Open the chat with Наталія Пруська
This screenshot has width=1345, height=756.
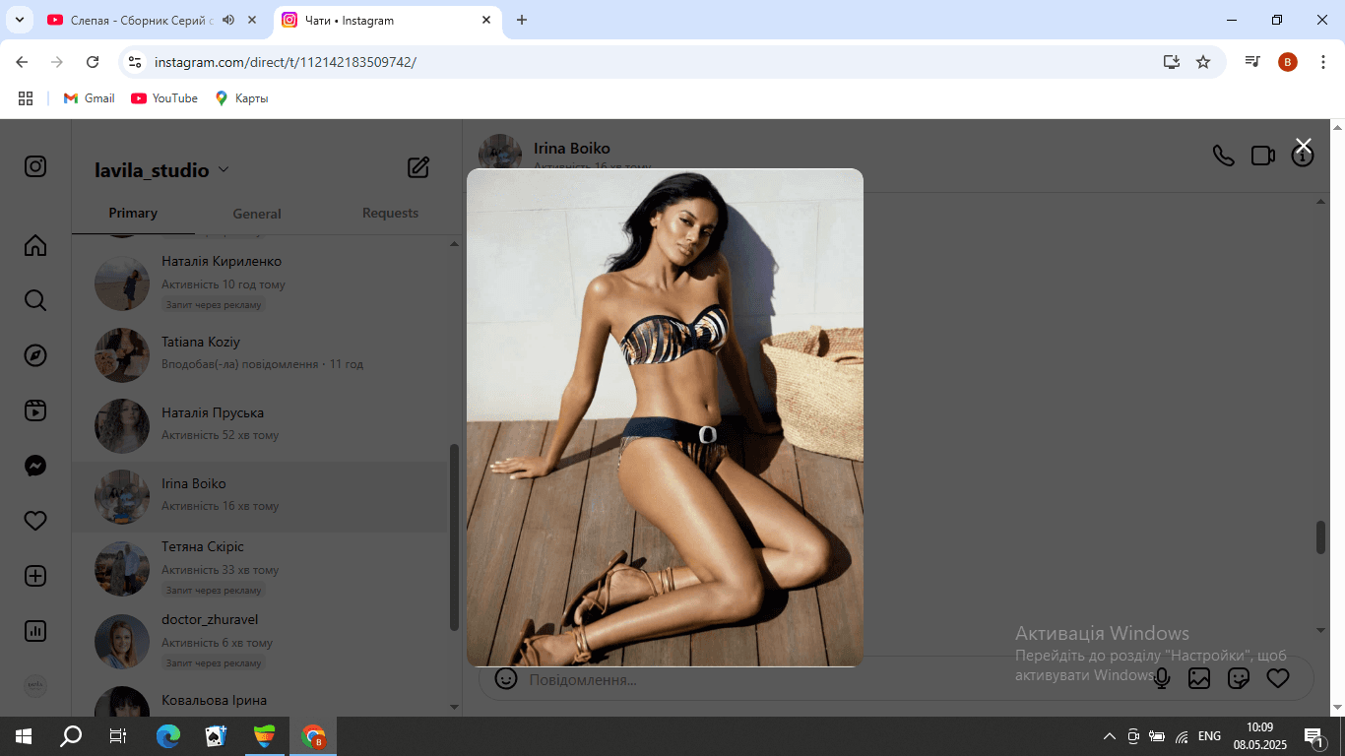pyautogui.click(x=261, y=425)
